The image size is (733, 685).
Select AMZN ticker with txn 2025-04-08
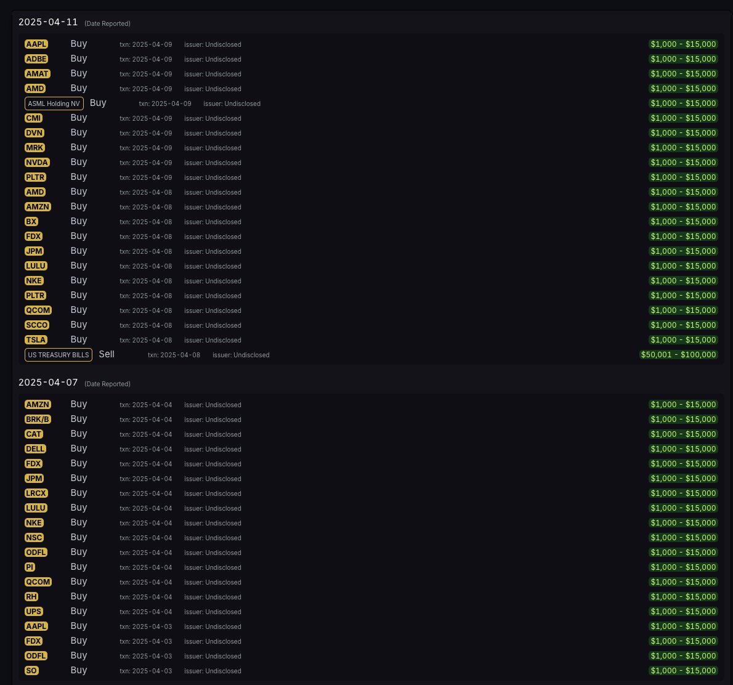pyautogui.click(x=38, y=207)
